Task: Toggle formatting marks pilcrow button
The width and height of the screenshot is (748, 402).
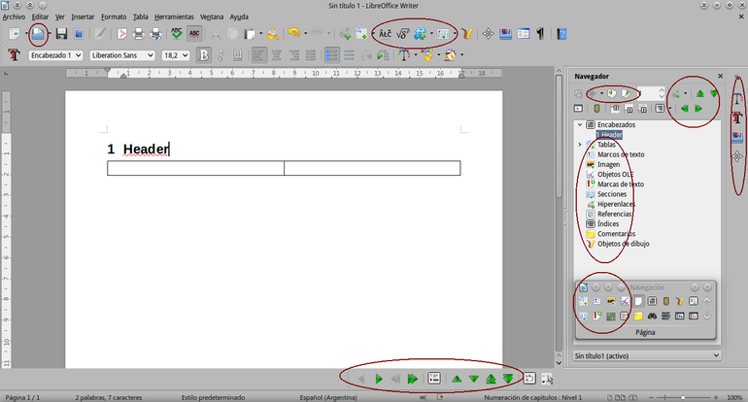Action: pyautogui.click(x=540, y=34)
